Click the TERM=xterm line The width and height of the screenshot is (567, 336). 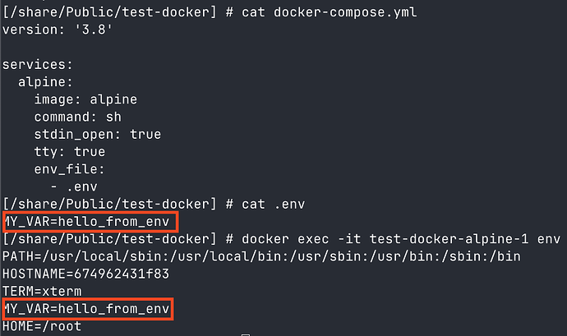[x=40, y=291]
